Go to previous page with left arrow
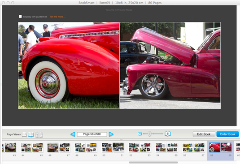The width and height of the screenshot is (240, 164). click(73, 134)
